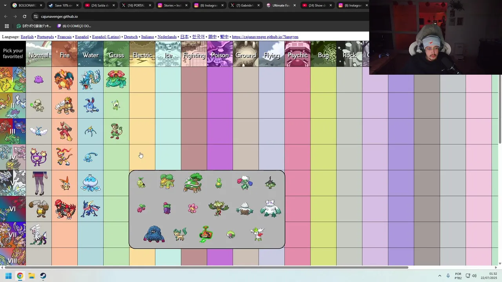Screen dimensions: 502x282
Task: Open the empty Electric cell in row I
Action: pyautogui.click(x=142, y=80)
